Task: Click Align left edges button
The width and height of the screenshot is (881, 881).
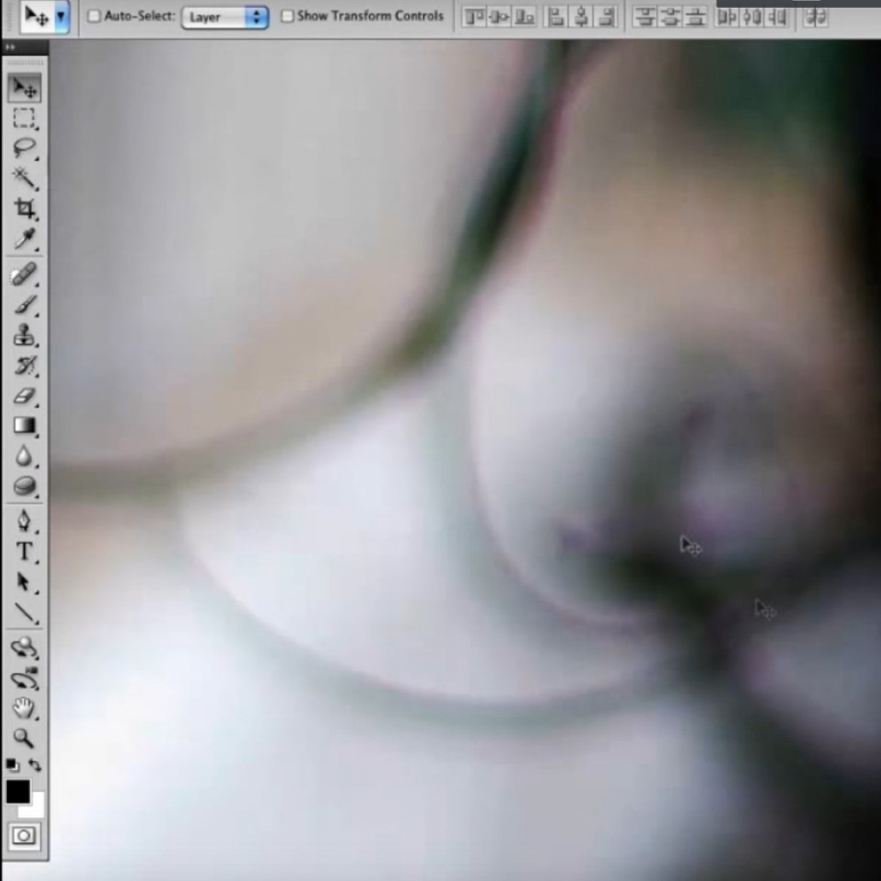Action: [x=557, y=17]
